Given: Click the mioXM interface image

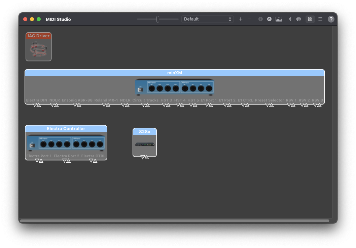Looking at the screenshot, I should [174, 87].
